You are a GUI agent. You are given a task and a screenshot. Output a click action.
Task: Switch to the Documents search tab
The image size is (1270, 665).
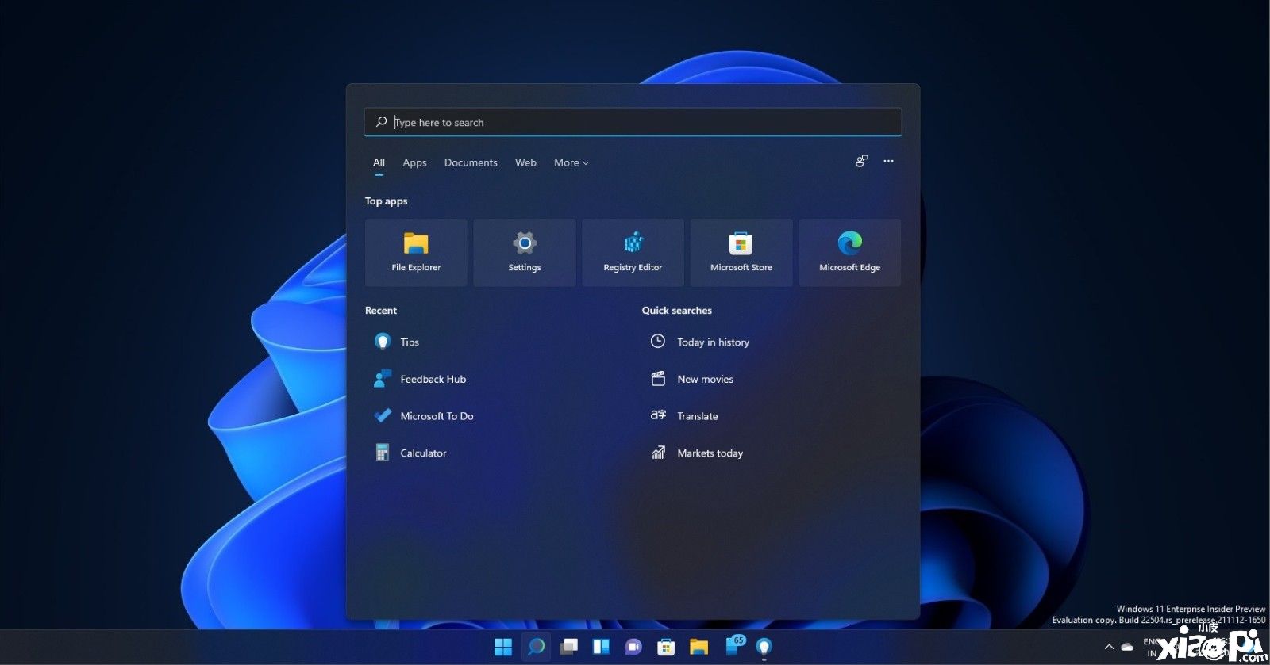click(471, 162)
